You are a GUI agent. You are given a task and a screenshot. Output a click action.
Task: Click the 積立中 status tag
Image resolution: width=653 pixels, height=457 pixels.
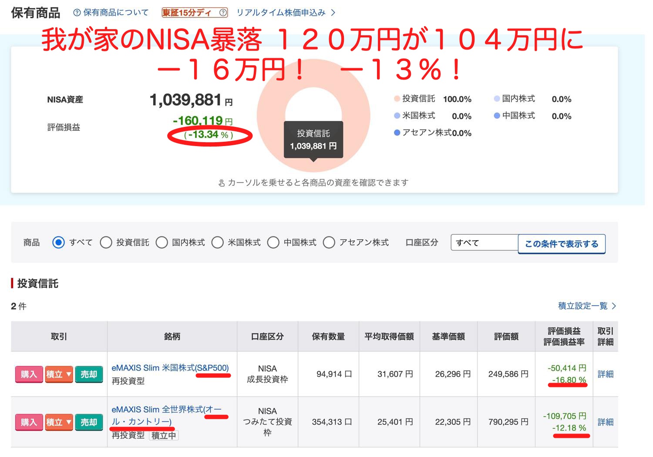coord(164,435)
